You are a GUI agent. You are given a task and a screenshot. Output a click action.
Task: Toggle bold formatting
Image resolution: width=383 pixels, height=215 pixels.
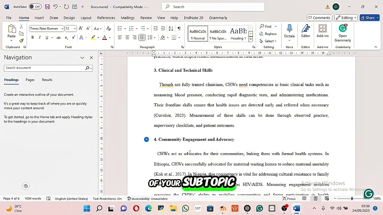(x=32, y=37)
